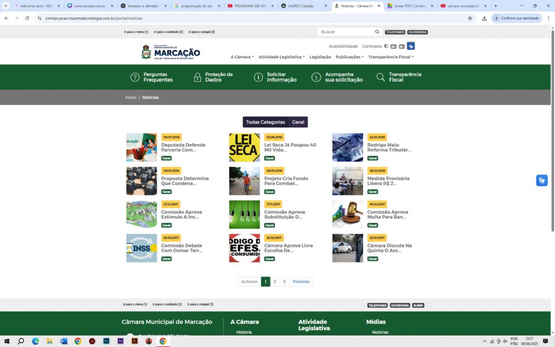Expand the Transparência Fiscal dropdown in top nav
The image size is (555, 347).
[391, 57]
